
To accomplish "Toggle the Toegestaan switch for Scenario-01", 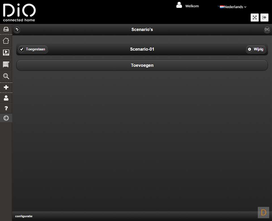I will pyautogui.click(x=33, y=49).
